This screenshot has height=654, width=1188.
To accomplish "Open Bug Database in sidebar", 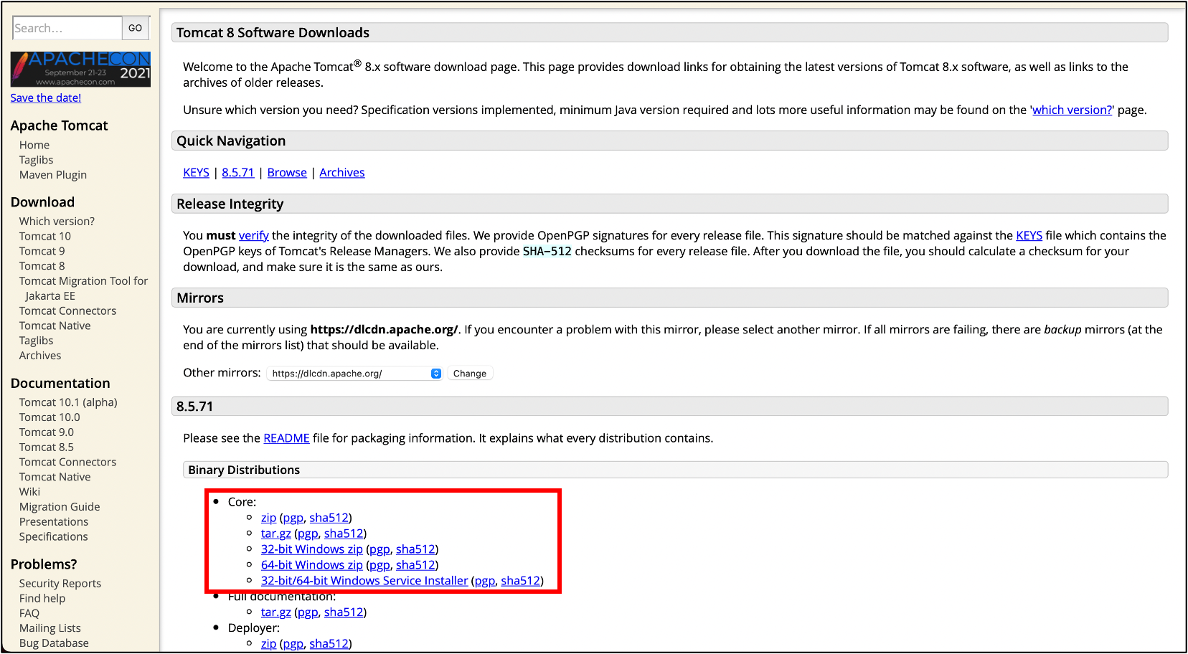I will tap(54, 643).
